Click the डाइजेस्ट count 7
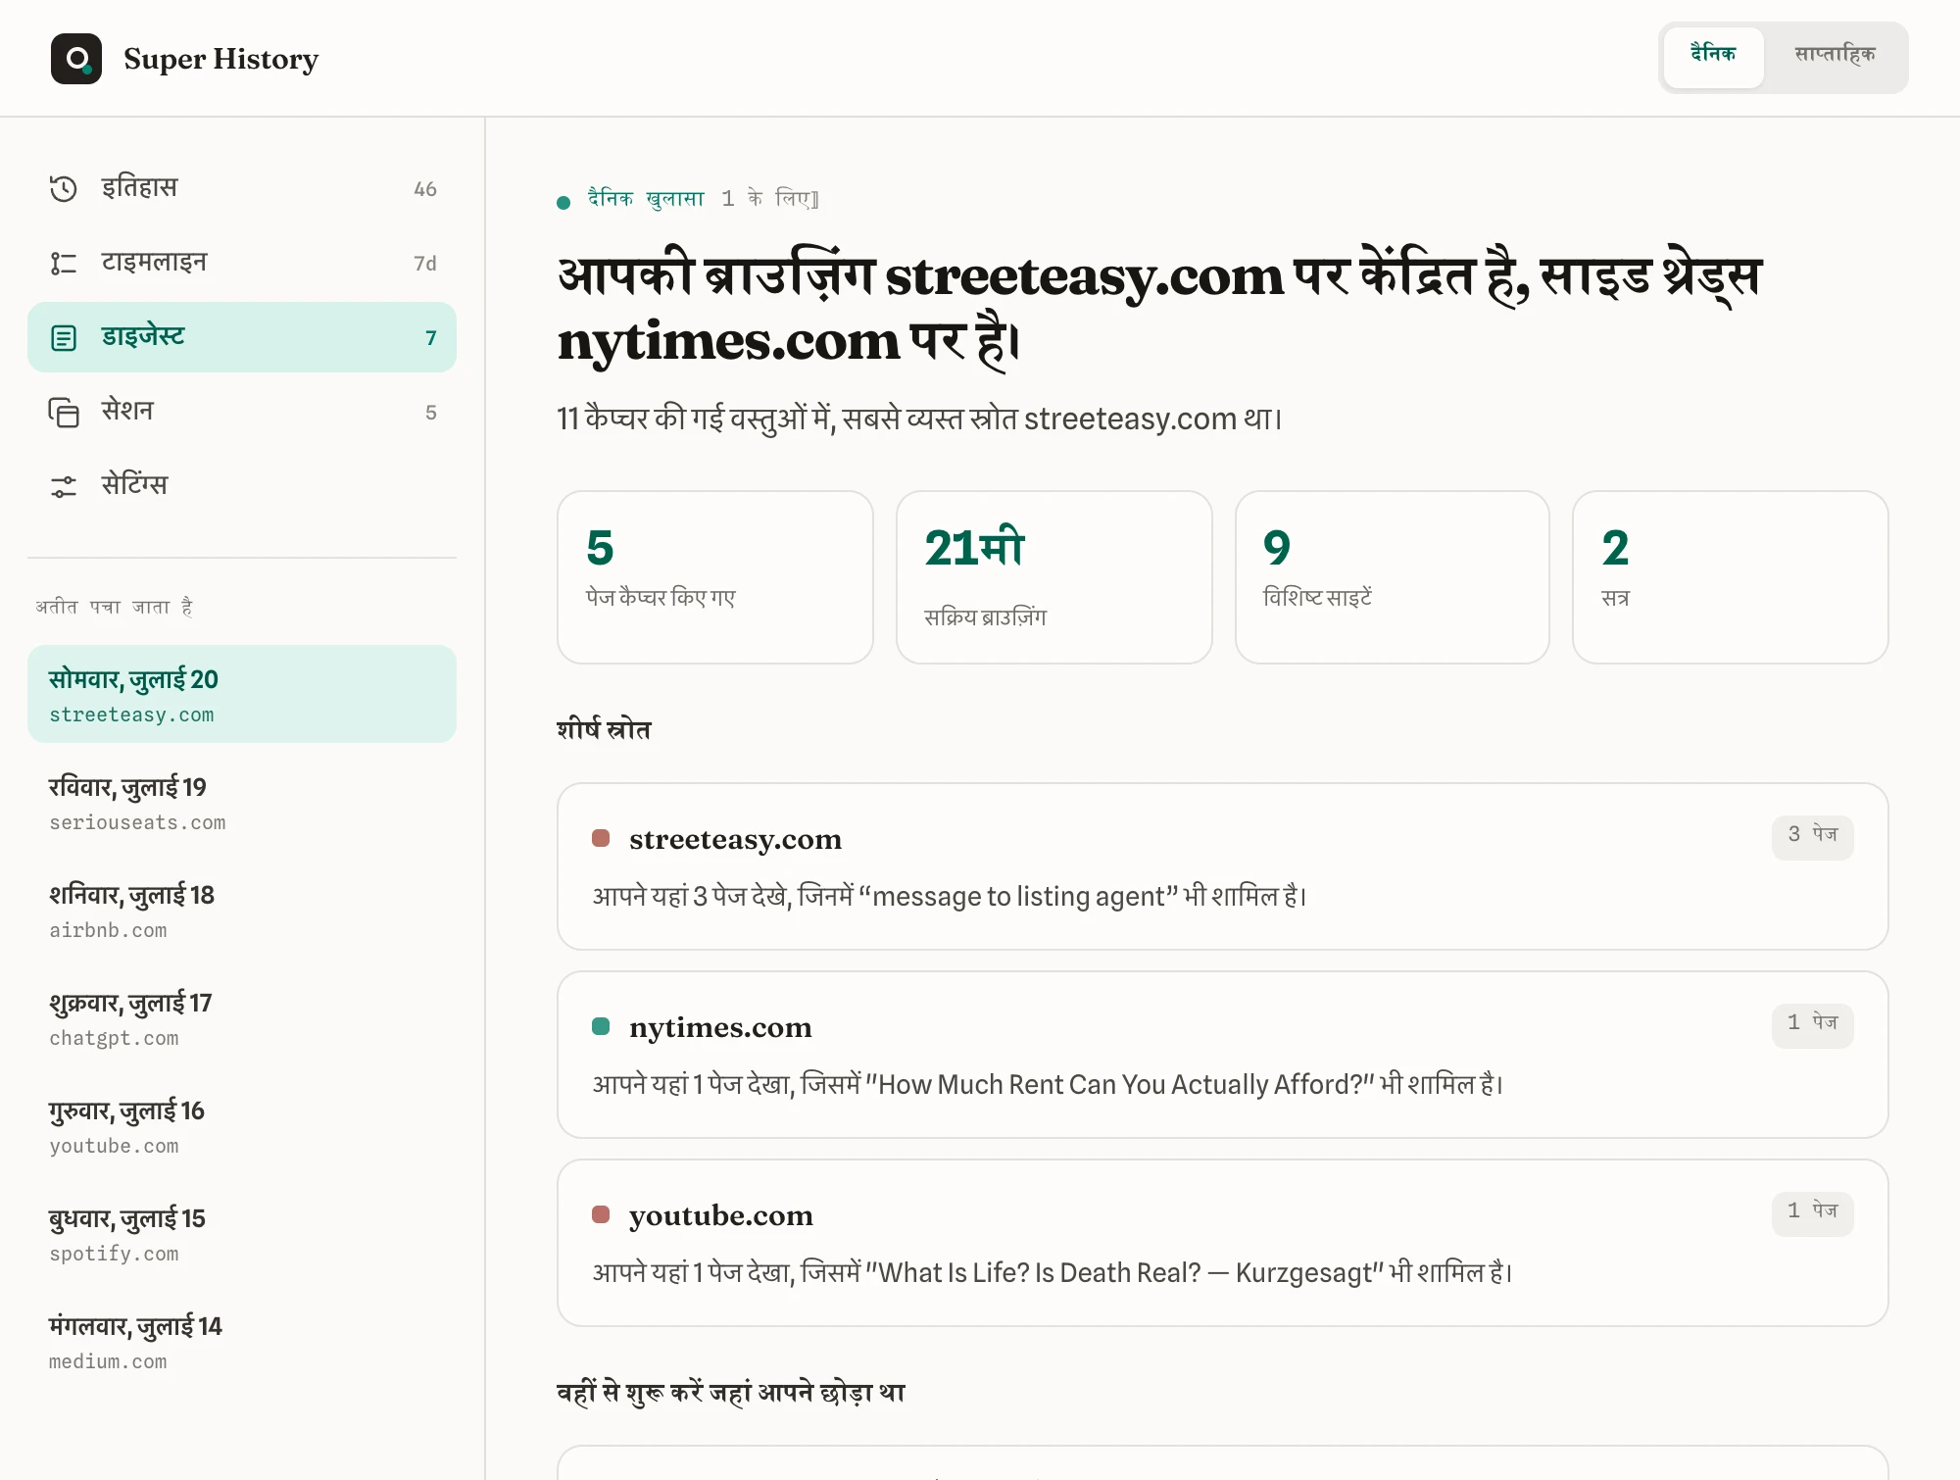The height and width of the screenshot is (1480, 1960). (x=431, y=338)
